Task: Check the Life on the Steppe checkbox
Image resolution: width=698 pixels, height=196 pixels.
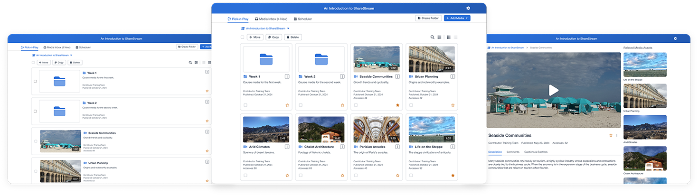Action: [x=411, y=175]
